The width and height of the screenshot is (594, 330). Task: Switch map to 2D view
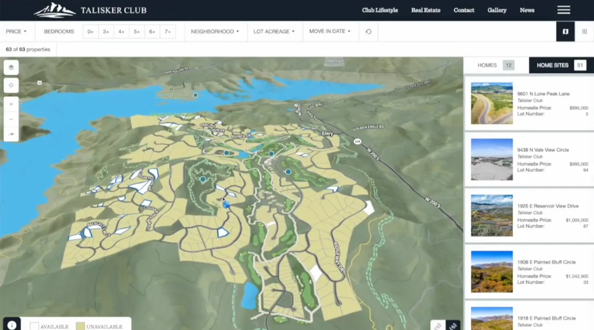438,326
